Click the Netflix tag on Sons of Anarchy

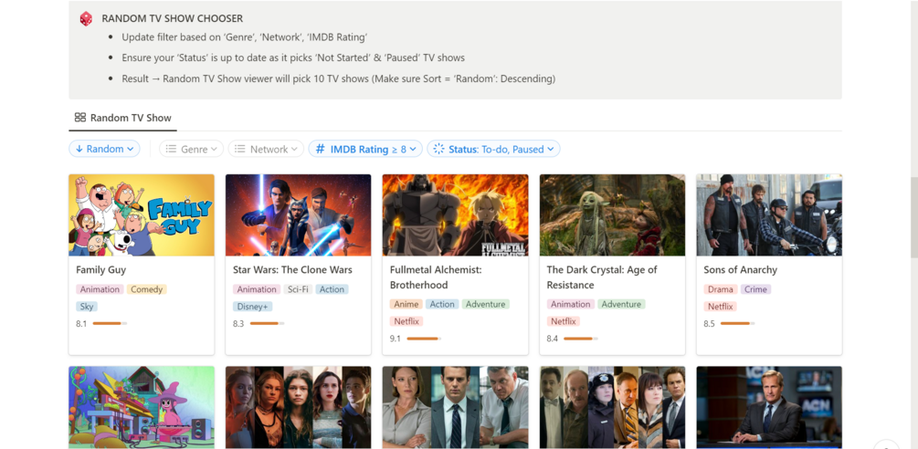(720, 307)
